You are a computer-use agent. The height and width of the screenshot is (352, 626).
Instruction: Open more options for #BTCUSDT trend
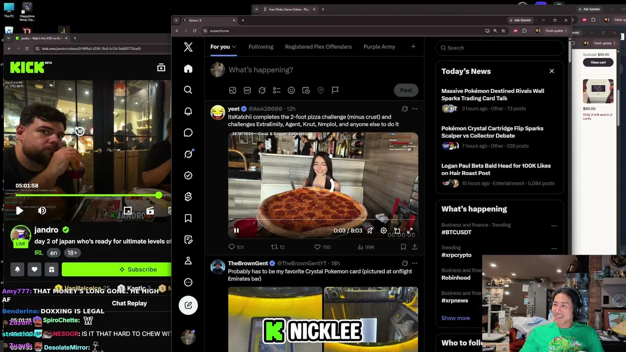(554, 226)
